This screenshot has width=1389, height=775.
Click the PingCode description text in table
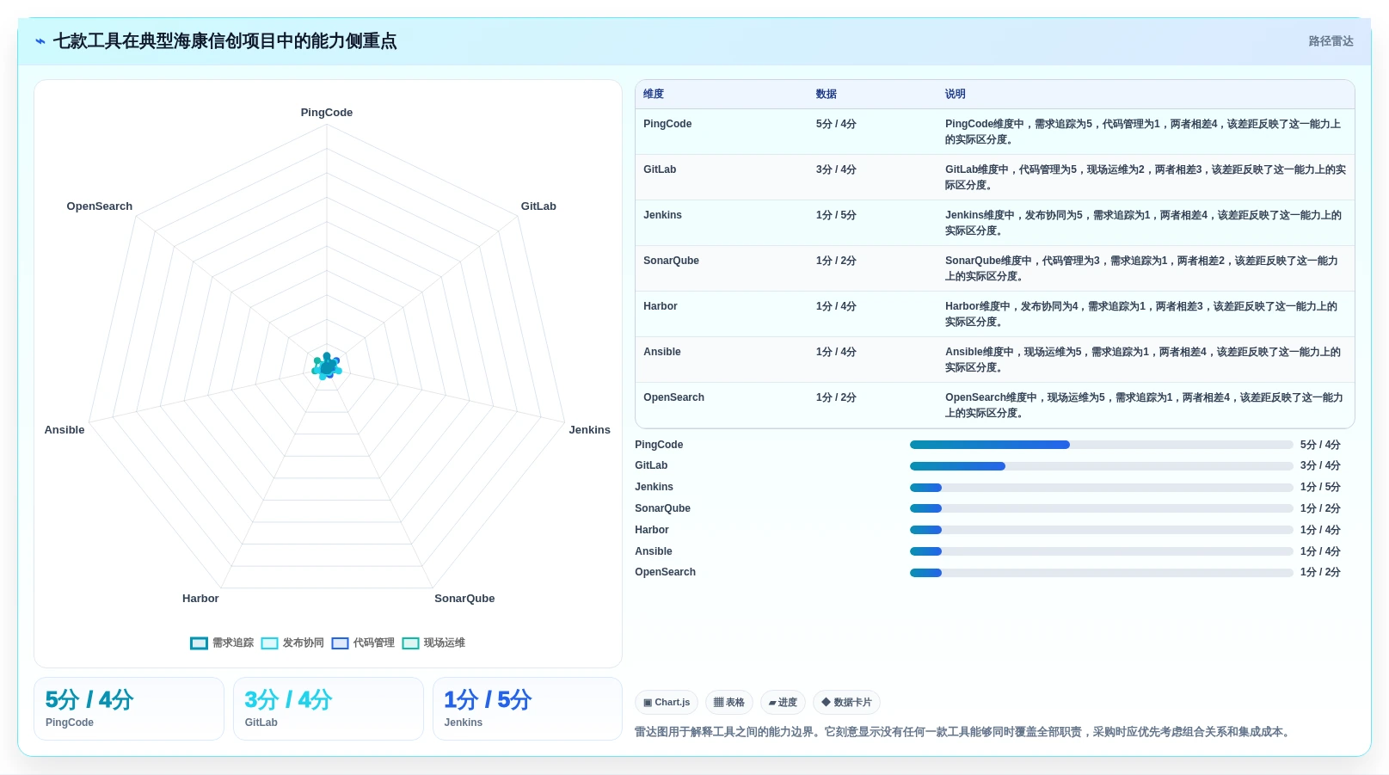(1144, 132)
